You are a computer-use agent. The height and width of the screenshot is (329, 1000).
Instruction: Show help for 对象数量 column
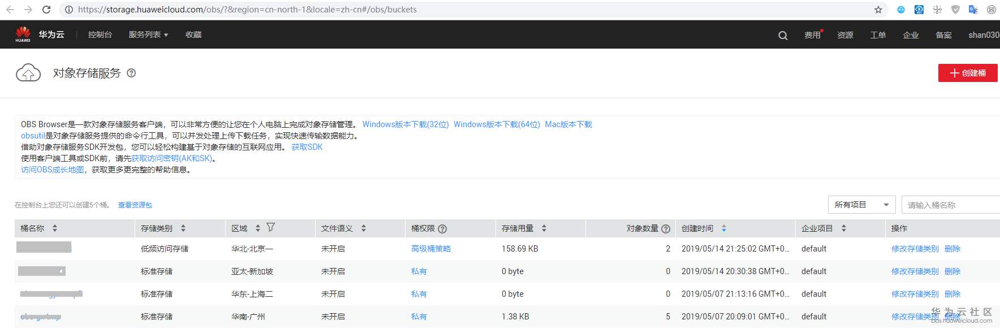click(666, 229)
